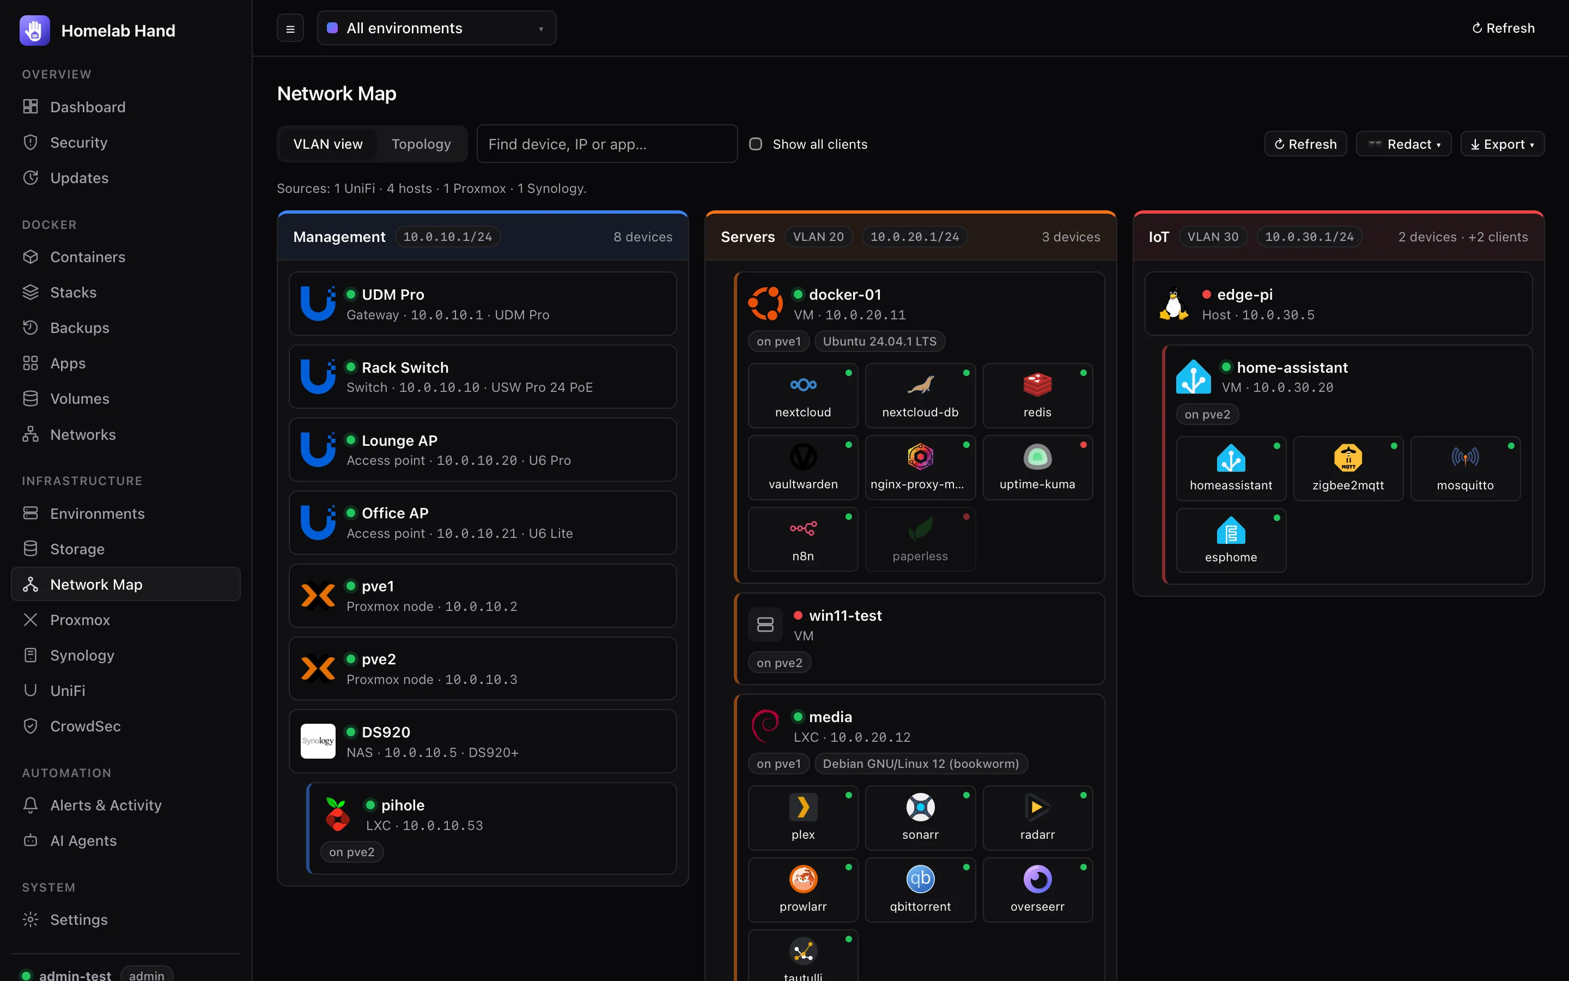Select the n8n app tile
Viewport: 1569px width, 981px height.
pos(802,539)
